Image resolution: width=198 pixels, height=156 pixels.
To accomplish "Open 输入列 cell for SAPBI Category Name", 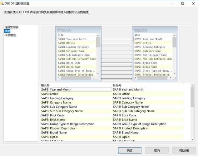I will (76, 102).
